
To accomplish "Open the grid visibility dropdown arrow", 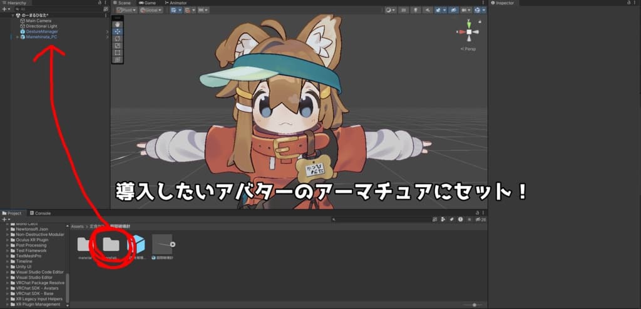I will click(x=180, y=10).
